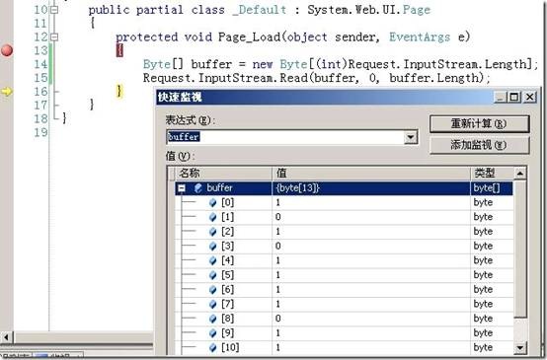Click the 值 column header

pyautogui.click(x=371, y=174)
